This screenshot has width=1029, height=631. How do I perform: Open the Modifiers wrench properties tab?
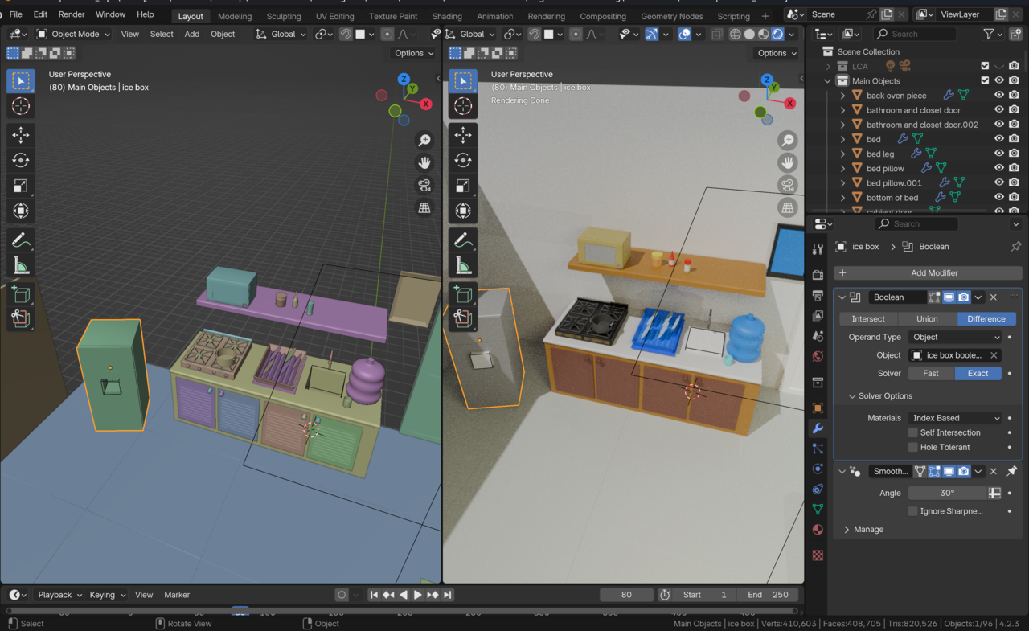[x=818, y=428]
